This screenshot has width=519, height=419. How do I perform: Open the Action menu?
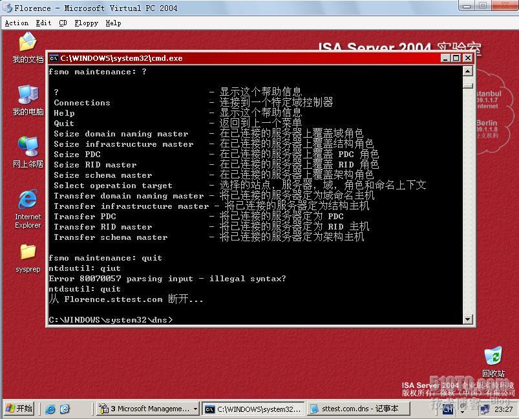pos(17,23)
